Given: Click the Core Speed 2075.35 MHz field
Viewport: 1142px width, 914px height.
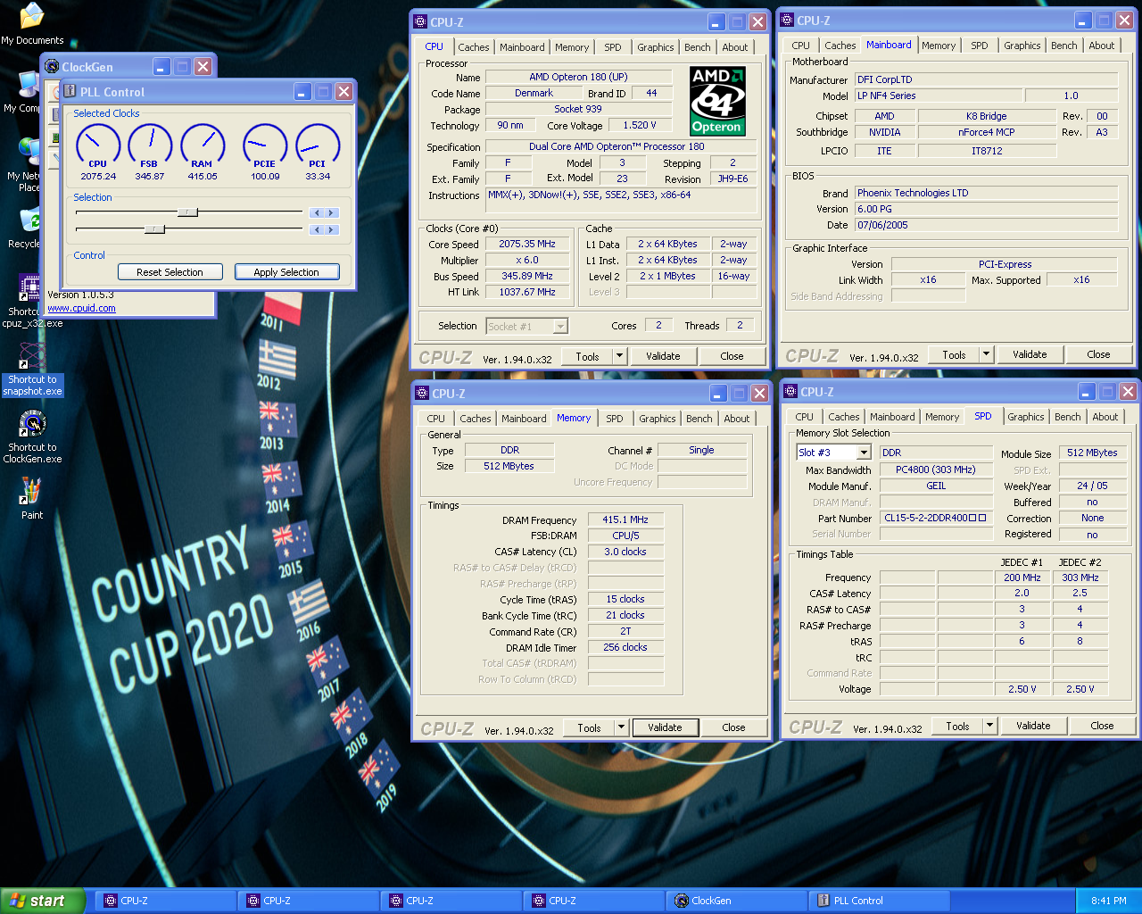Looking at the screenshot, I should (x=527, y=244).
